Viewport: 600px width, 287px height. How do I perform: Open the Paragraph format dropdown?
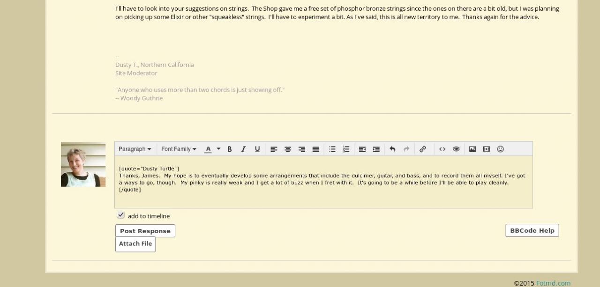coord(135,149)
